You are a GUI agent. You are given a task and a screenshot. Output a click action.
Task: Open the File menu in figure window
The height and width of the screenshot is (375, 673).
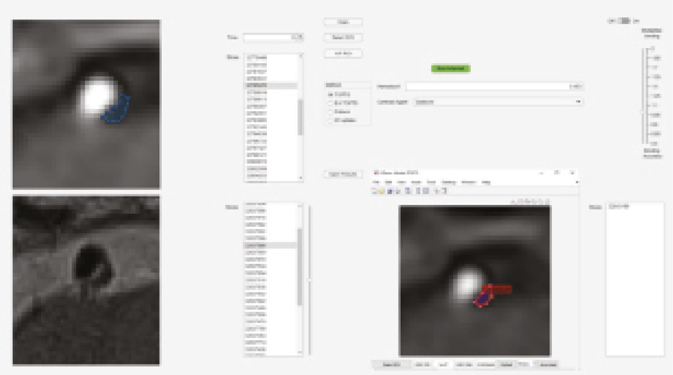[x=375, y=182]
